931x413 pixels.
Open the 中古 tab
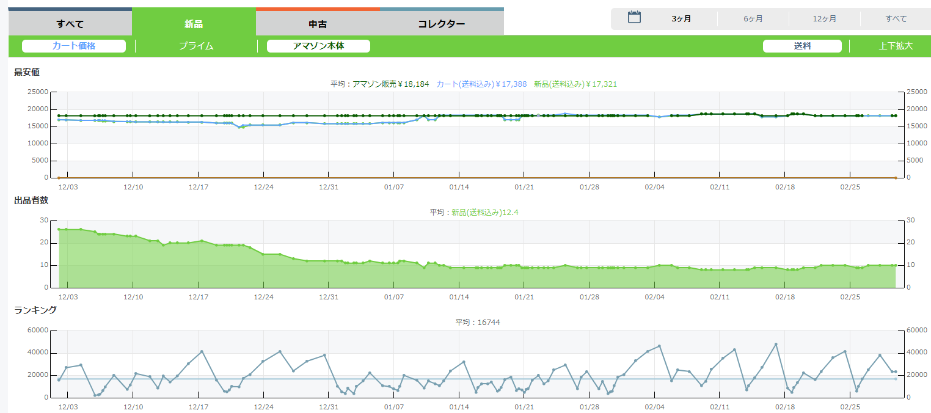point(318,24)
